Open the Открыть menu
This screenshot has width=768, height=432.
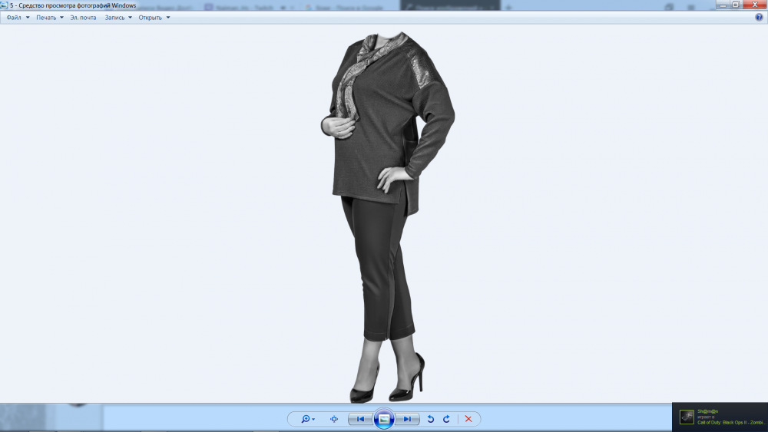(150, 18)
